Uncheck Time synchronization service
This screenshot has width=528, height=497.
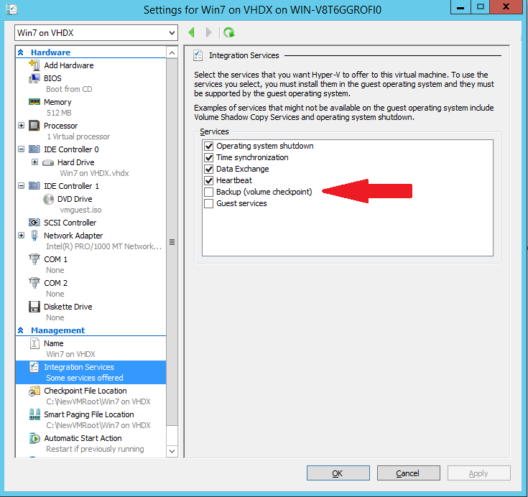pyautogui.click(x=209, y=157)
